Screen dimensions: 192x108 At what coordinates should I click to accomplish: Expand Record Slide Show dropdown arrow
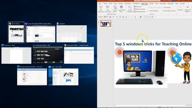coord(147,11)
